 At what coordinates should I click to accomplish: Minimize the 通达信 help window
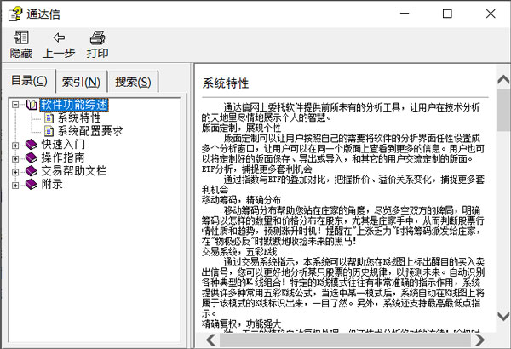405,14
